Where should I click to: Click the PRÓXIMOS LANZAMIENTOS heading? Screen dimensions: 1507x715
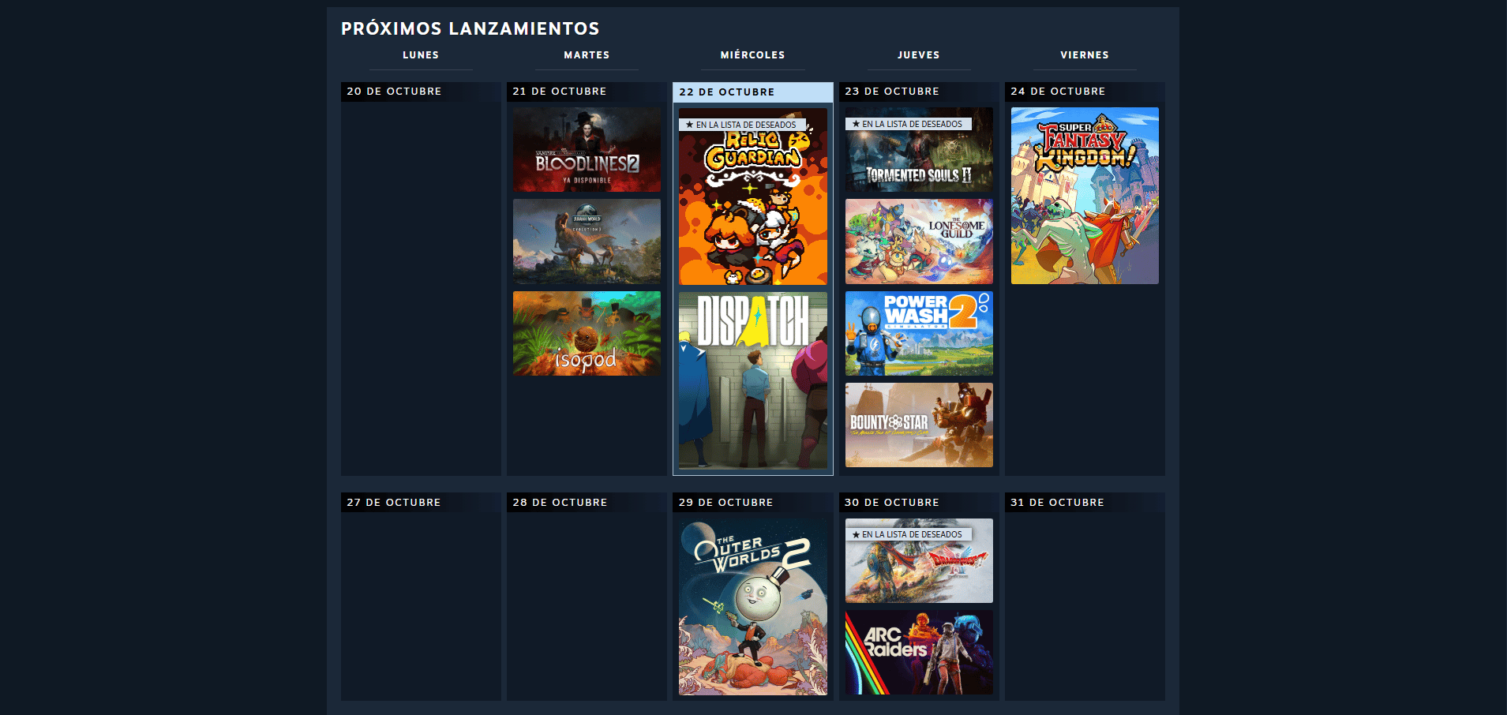coord(470,29)
